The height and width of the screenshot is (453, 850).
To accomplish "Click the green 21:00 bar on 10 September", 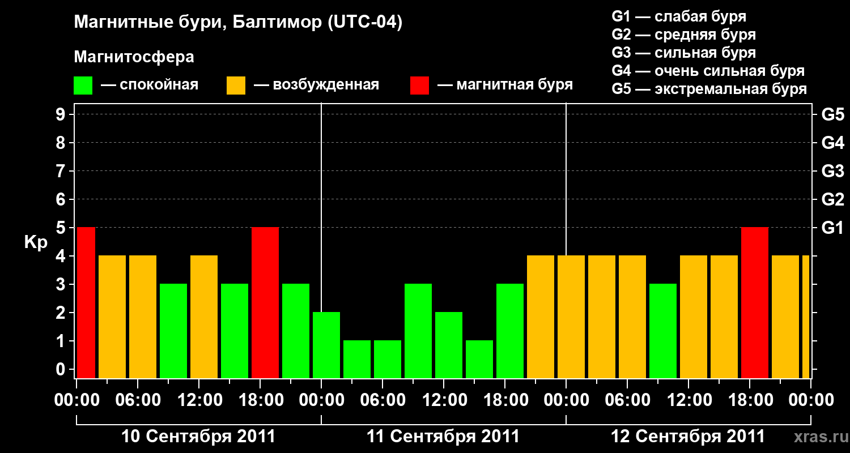I will [x=296, y=331].
